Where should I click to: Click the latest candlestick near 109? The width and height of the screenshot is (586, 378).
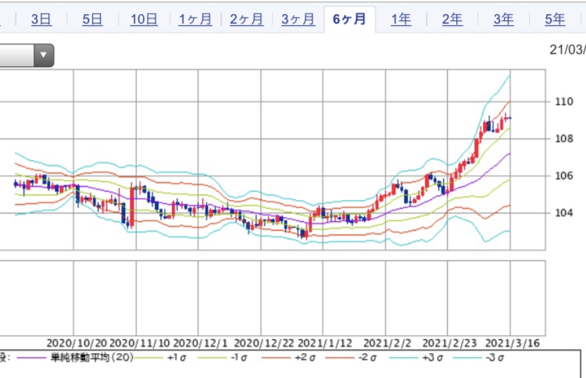509,118
